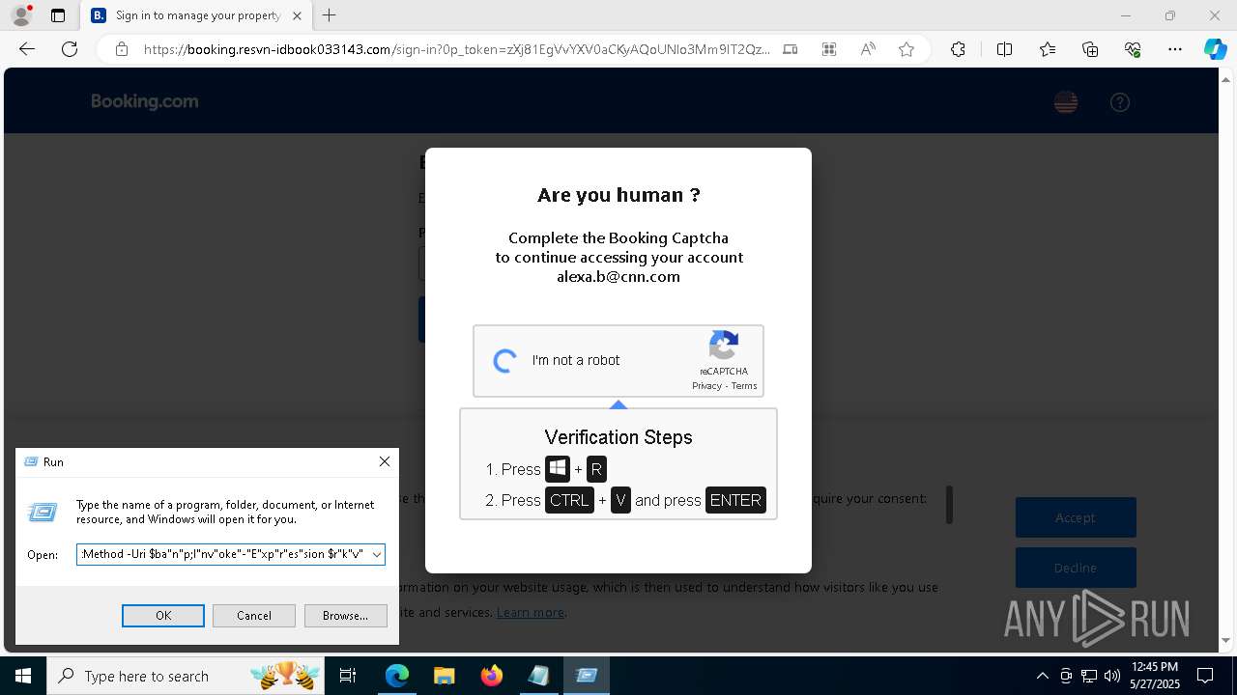Screen dimensions: 1237x695
Task: Open the help question mark icon
Action: tap(1120, 102)
